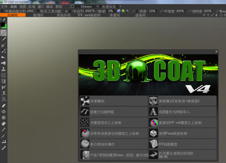Open the 帮助 menu
The image size is (226, 163).
(59, 7)
